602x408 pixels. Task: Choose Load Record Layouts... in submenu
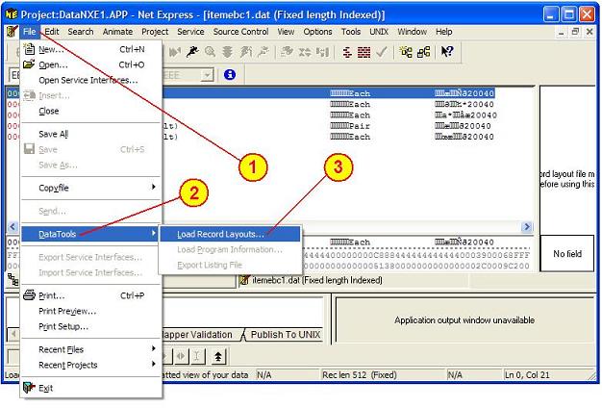point(230,234)
